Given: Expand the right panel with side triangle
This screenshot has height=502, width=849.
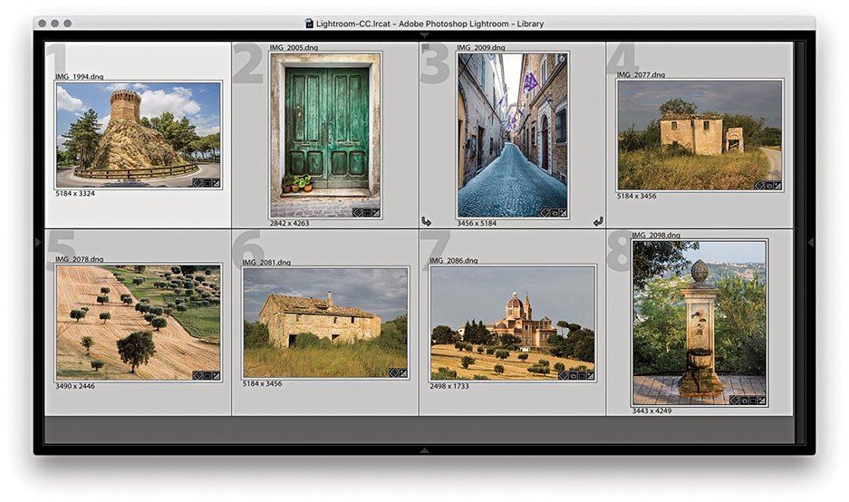Looking at the screenshot, I should 810,242.
